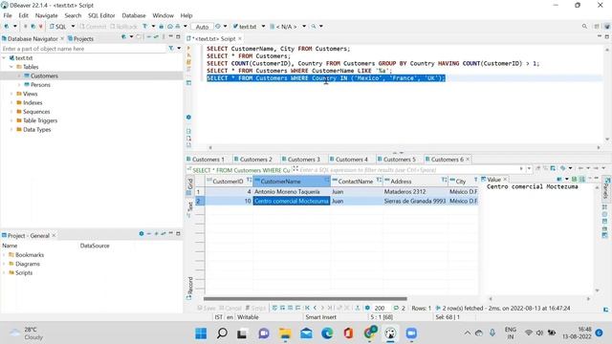This screenshot has height=344, width=612.
Task: Collapse the text.txt connection node
Action: click(x=4, y=57)
